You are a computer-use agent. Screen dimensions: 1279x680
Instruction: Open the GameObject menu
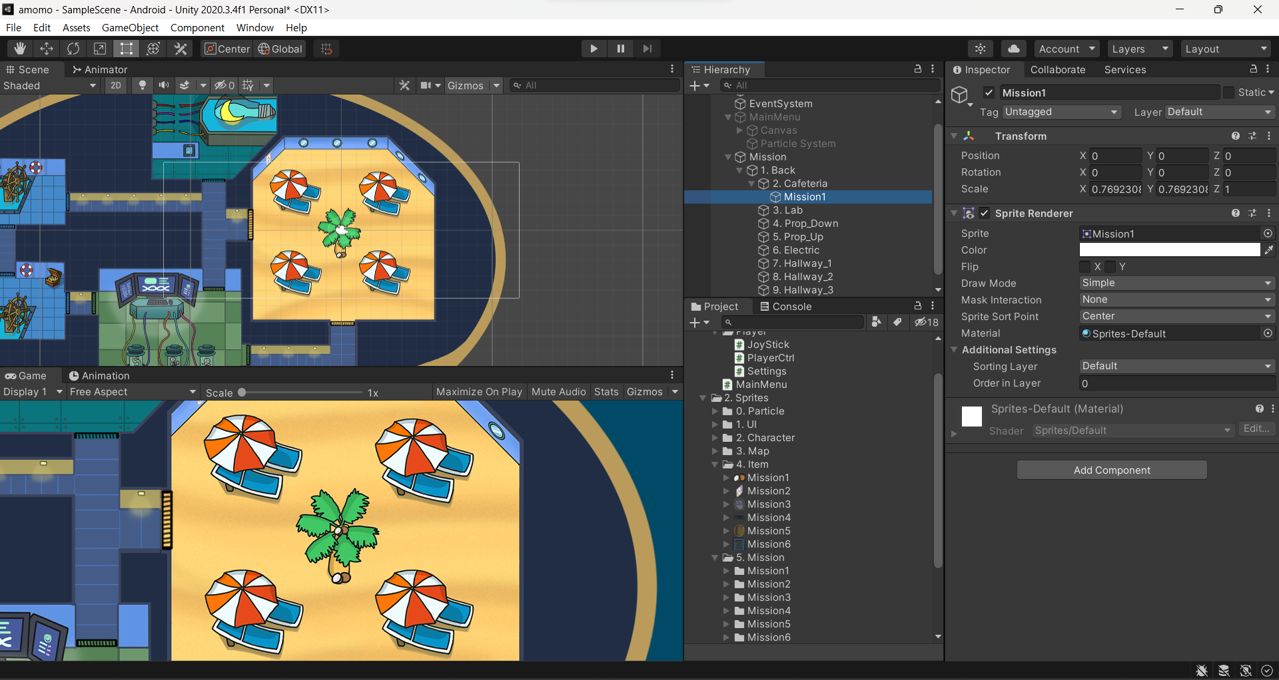click(x=130, y=27)
